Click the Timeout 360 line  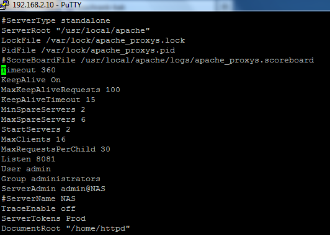[x=29, y=70]
